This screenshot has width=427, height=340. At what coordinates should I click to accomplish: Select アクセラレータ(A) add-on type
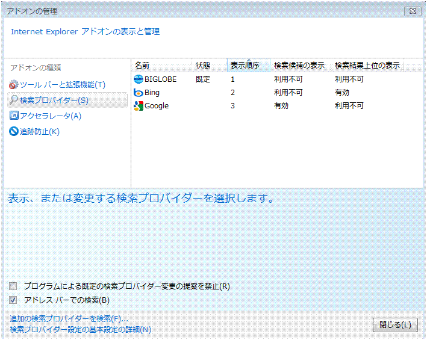(x=51, y=116)
